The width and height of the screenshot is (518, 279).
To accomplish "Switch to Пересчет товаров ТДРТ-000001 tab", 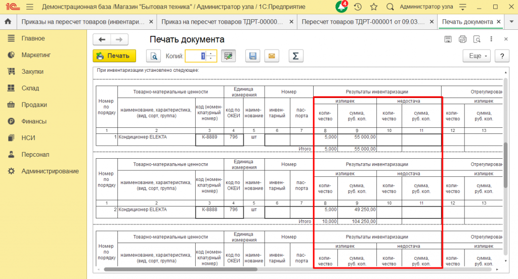I will pos(363,22).
